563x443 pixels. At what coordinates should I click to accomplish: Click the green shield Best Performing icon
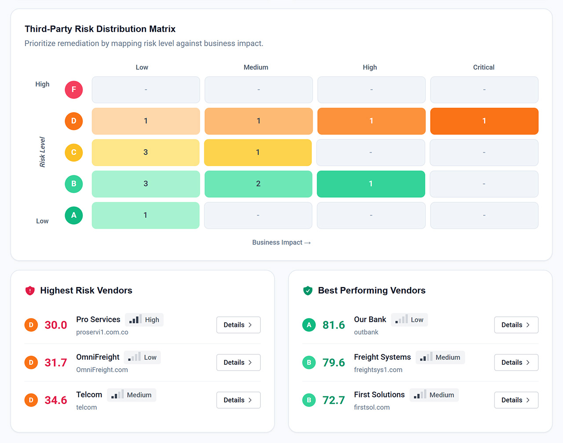pyautogui.click(x=308, y=290)
